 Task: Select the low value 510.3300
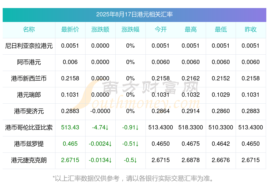coord(221,128)
